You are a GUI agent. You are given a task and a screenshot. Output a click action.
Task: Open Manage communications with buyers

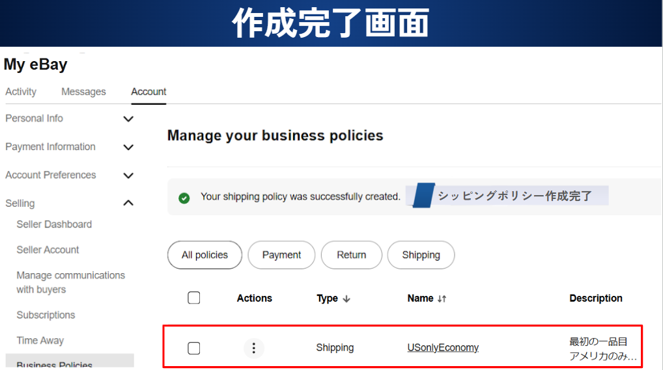pos(70,282)
